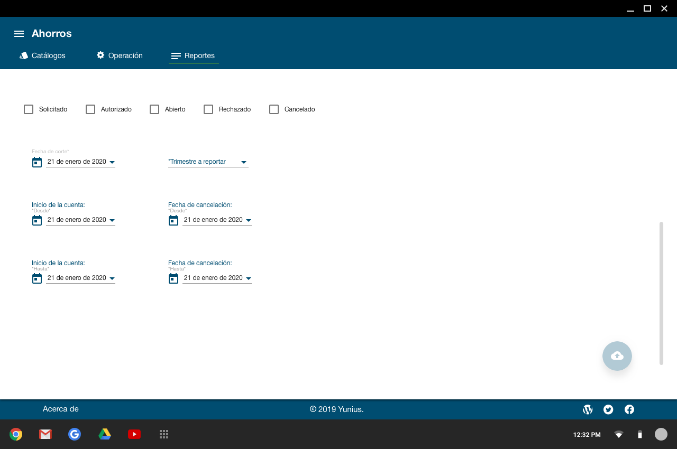This screenshot has height=449, width=677.
Task: Click calendar icon for Fecha de cancelación Desde
Action: tap(173, 220)
